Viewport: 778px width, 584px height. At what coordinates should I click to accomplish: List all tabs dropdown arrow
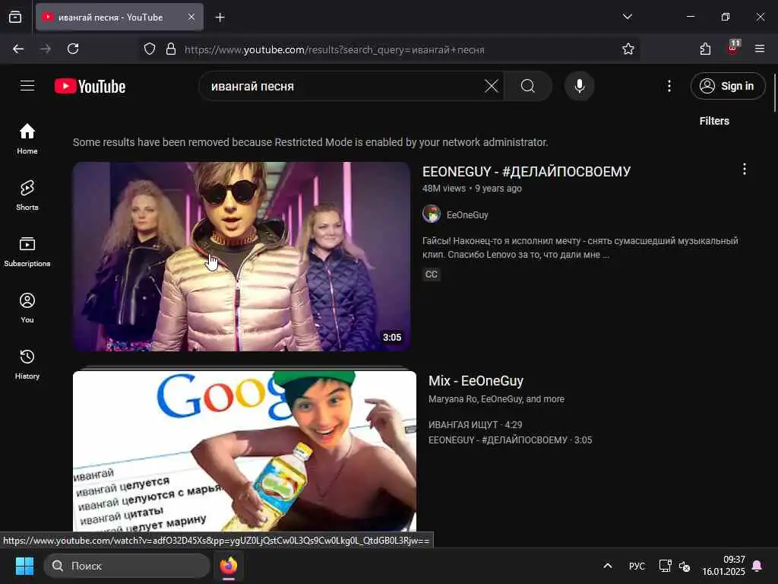(627, 17)
